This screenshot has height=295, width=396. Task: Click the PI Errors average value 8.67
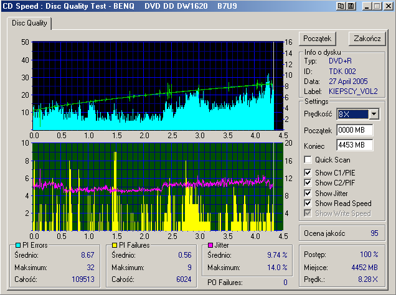point(88,255)
